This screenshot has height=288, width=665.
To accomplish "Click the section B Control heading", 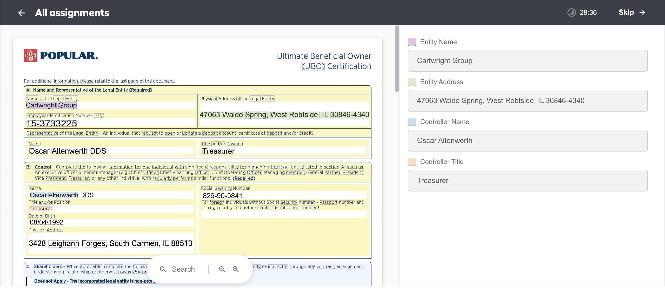I will pos(43,167).
